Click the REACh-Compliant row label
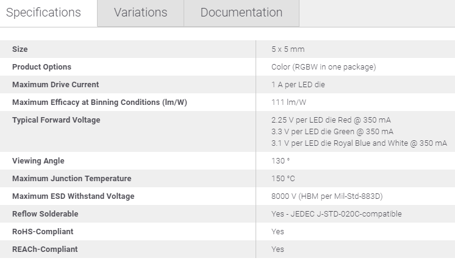This screenshot has width=455, height=269. tap(45, 249)
